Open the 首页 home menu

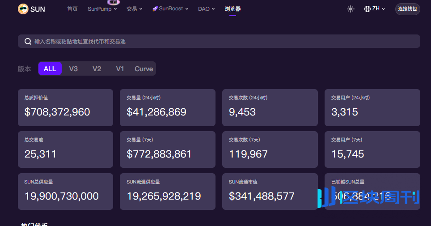click(x=72, y=9)
